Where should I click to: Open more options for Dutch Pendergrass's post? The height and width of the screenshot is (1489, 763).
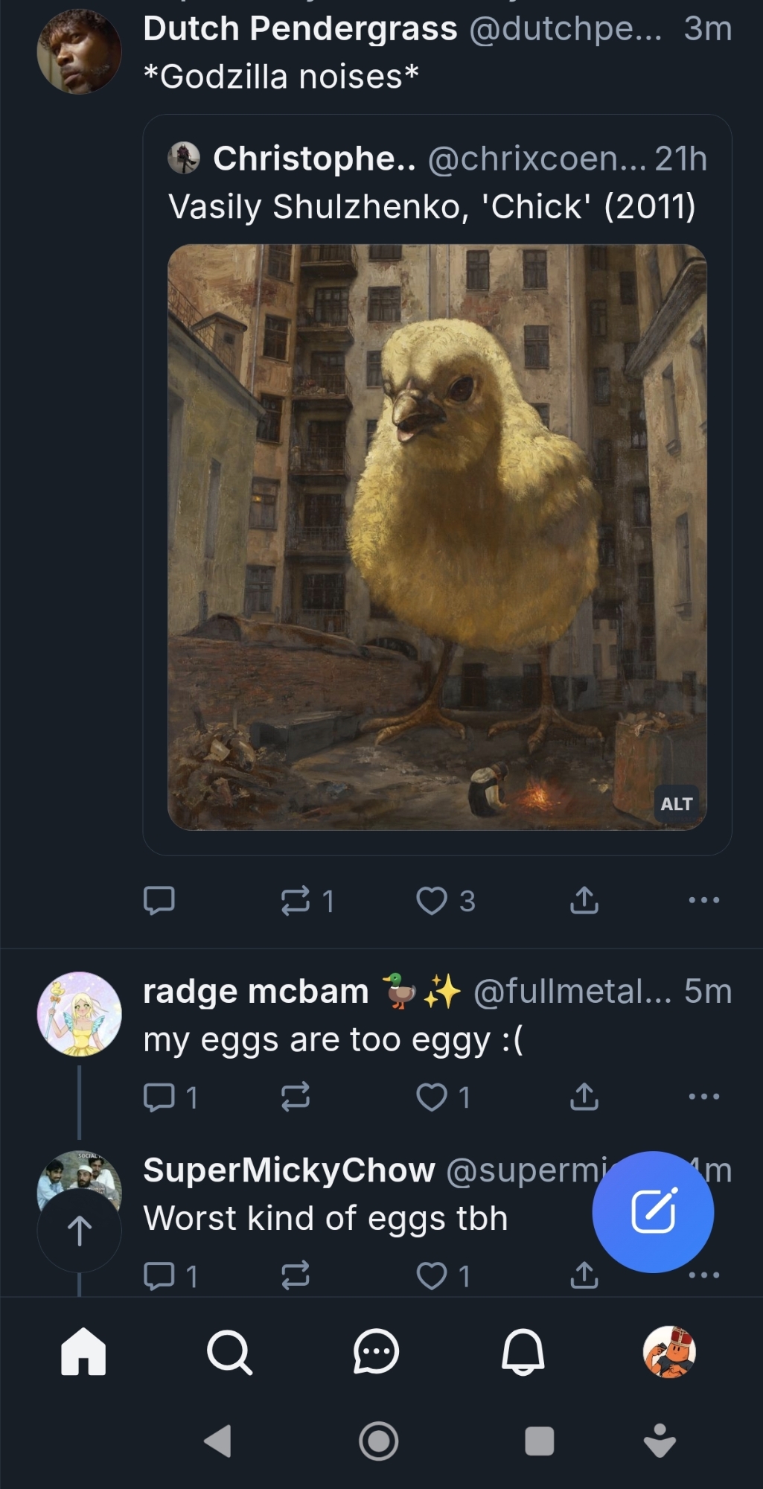[x=703, y=900]
